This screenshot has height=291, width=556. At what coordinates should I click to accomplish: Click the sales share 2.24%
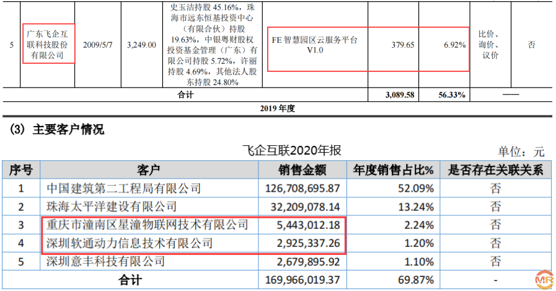pyautogui.click(x=419, y=225)
